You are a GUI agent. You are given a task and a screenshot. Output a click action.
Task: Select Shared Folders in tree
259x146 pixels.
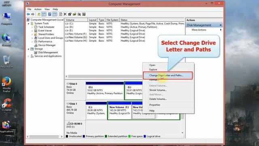click(46, 34)
